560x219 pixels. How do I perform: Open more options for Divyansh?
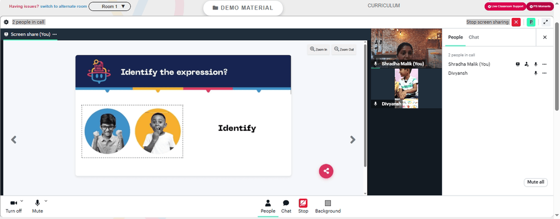click(x=544, y=73)
